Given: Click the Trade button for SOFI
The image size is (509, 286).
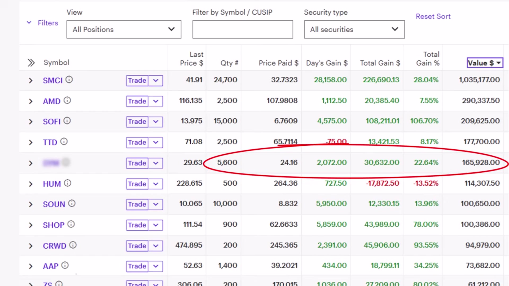Looking at the screenshot, I should (x=137, y=122).
